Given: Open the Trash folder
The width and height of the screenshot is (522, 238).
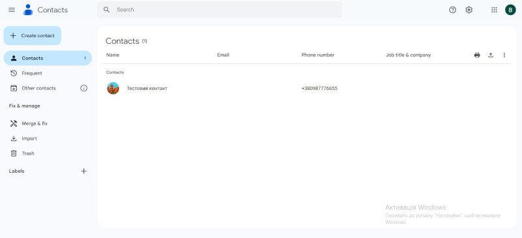Looking at the screenshot, I should pyautogui.click(x=48, y=153).
